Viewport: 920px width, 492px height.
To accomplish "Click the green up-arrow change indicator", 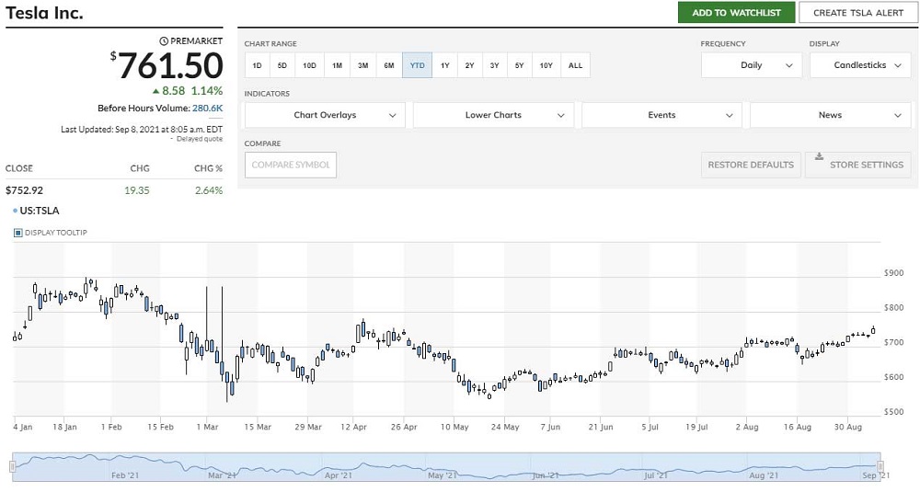I will click(x=155, y=91).
